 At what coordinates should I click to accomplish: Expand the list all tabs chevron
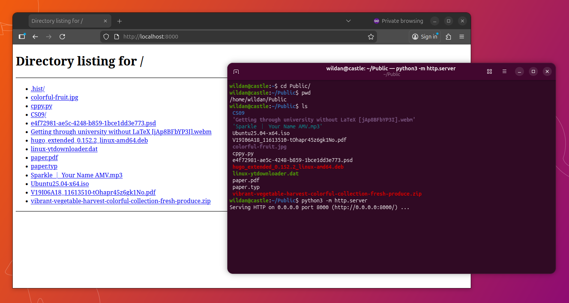point(348,21)
